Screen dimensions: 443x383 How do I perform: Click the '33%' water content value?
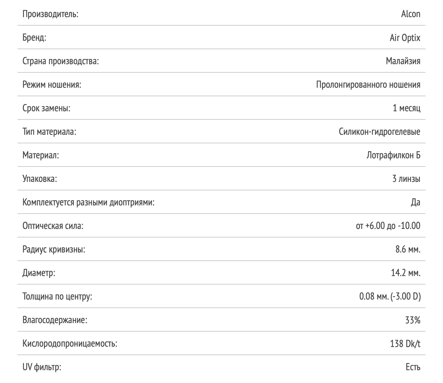pos(413,320)
